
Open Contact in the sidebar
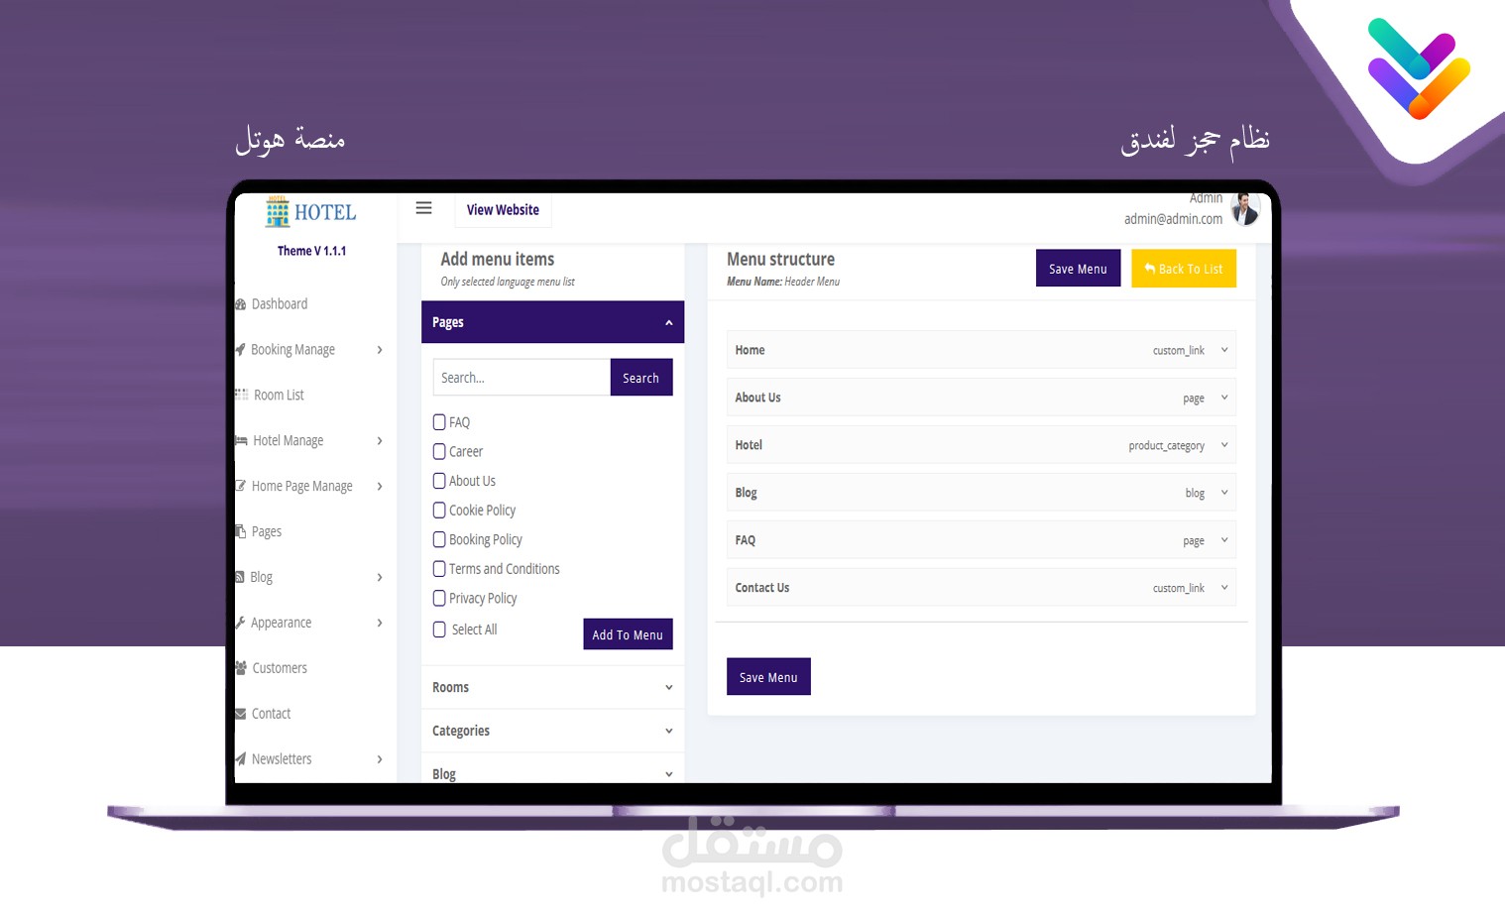tap(271, 714)
